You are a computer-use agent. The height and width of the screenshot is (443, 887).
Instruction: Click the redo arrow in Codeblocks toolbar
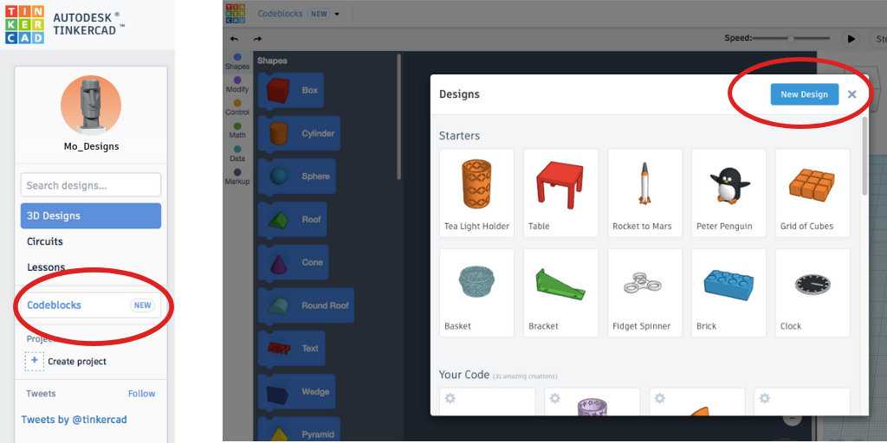click(x=257, y=39)
